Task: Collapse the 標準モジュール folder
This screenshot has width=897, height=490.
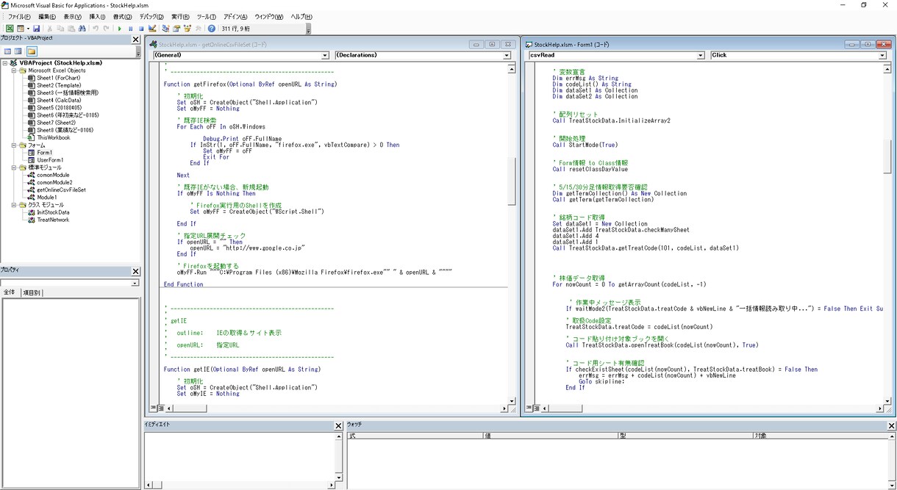Action: pyautogui.click(x=14, y=167)
